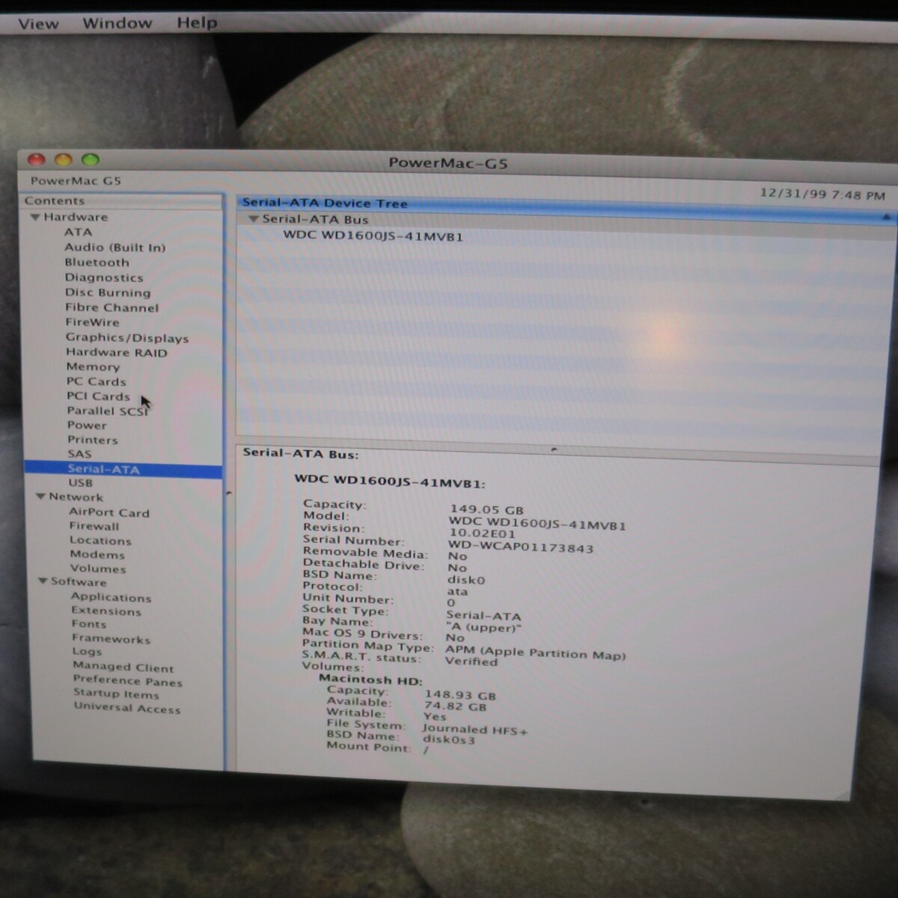The width and height of the screenshot is (898, 898).
Task: Select Startup Items under Software
Action: click(116, 694)
